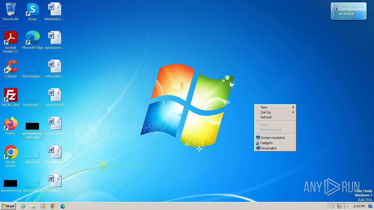Click the Start button
Screen dimensions: 374x210
8,206
